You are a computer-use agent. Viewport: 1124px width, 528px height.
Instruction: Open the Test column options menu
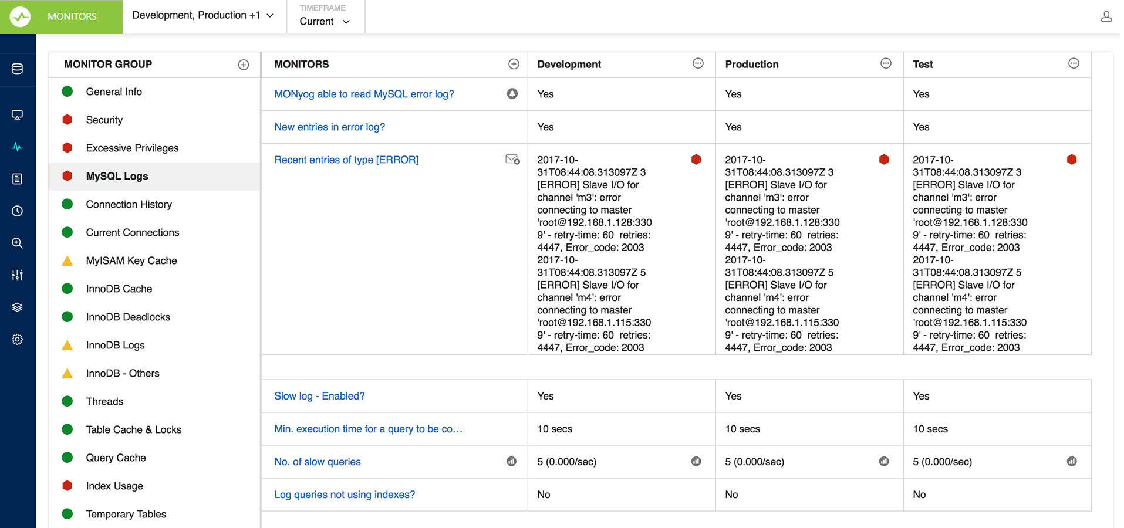click(x=1074, y=63)
